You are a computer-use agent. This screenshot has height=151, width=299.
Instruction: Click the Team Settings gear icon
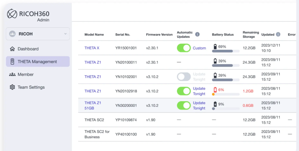[x=12, y=87]
